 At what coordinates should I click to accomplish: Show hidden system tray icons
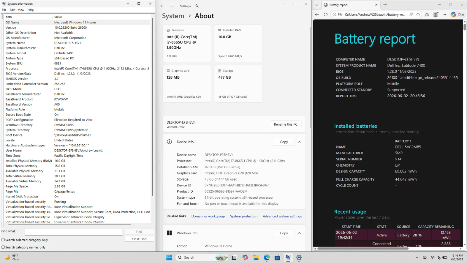417,257
